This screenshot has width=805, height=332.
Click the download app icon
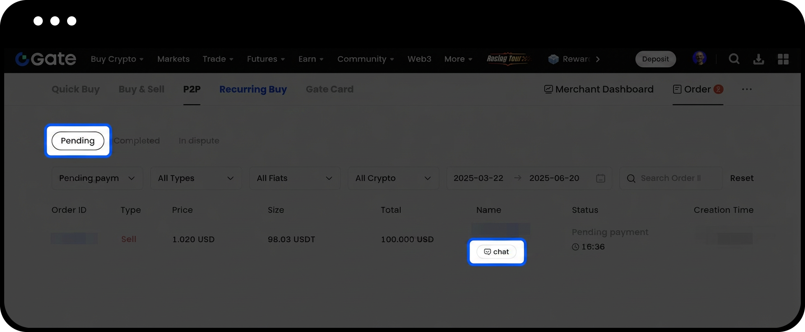(x=758, y=59)
